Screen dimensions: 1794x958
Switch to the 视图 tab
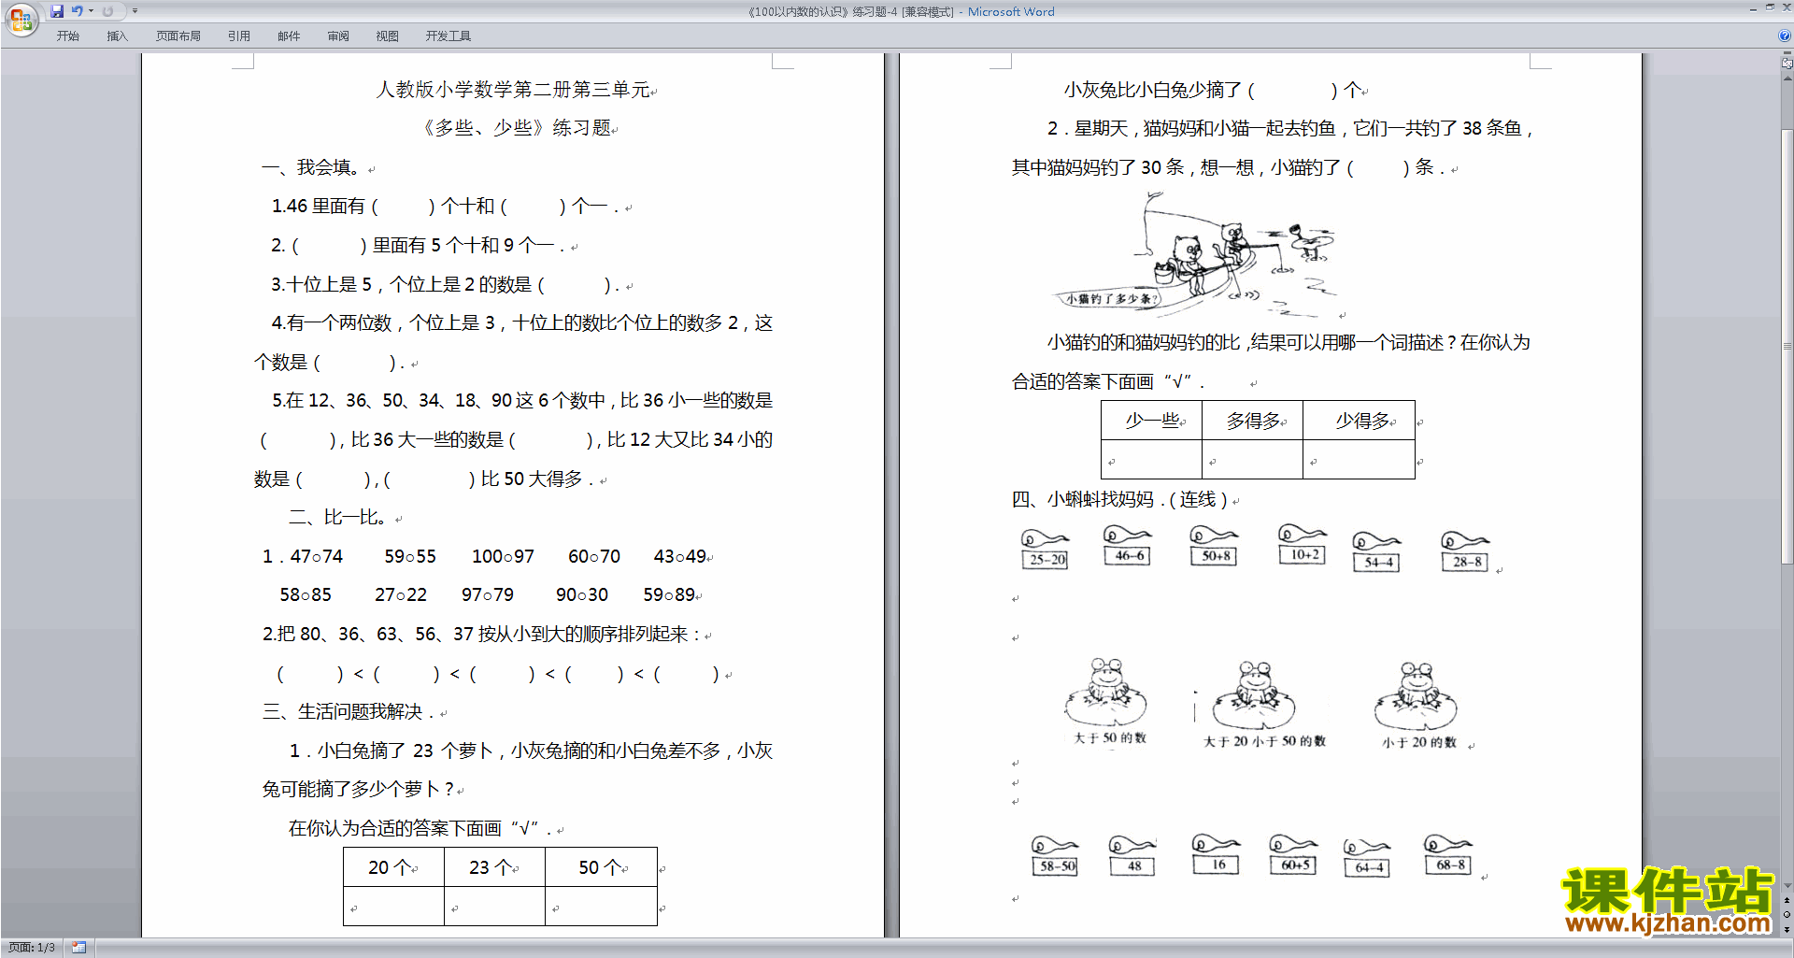tap(388, 36)
